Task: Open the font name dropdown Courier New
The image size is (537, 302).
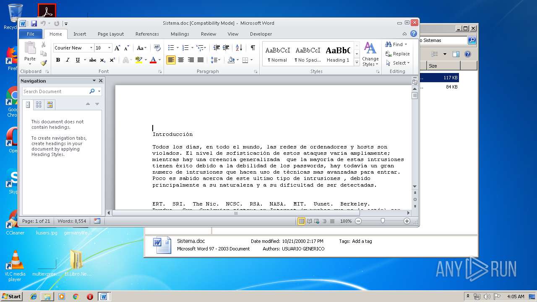Action: [91, 48]
